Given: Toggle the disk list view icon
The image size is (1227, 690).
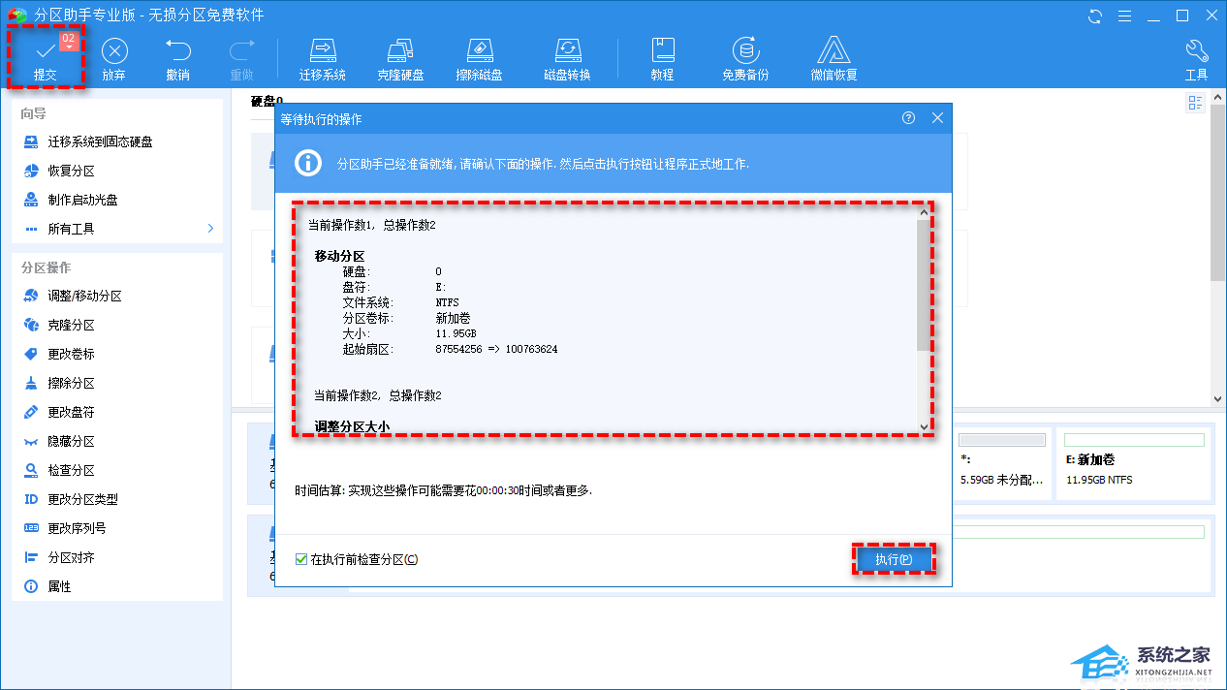Looking at the screenshot, I should point(1195,103).
